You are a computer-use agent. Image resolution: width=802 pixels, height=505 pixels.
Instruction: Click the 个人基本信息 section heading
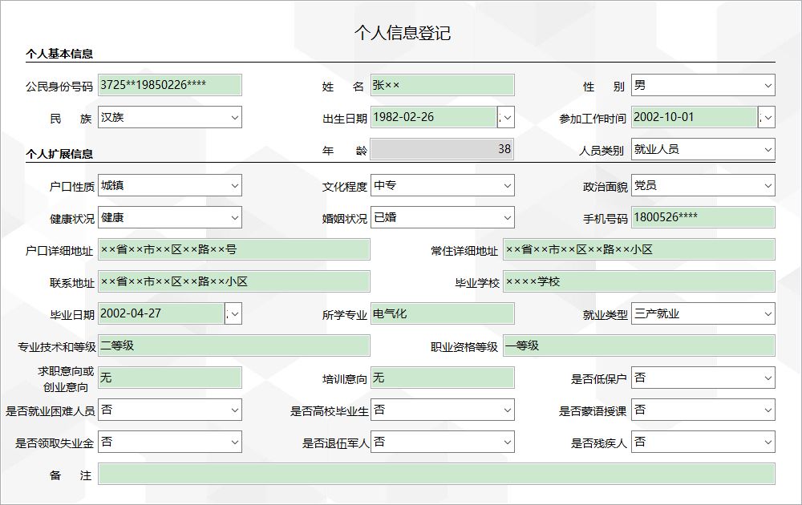coord(59,54)
